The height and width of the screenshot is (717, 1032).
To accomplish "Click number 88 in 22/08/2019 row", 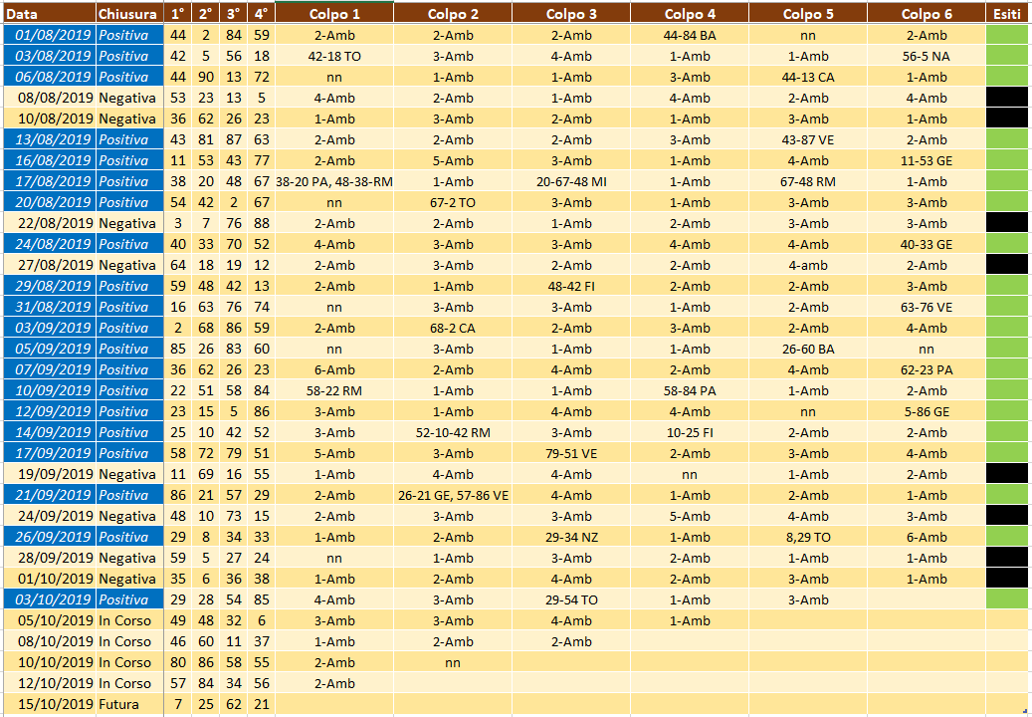I will pyautogui.click(x=262, y=223).
